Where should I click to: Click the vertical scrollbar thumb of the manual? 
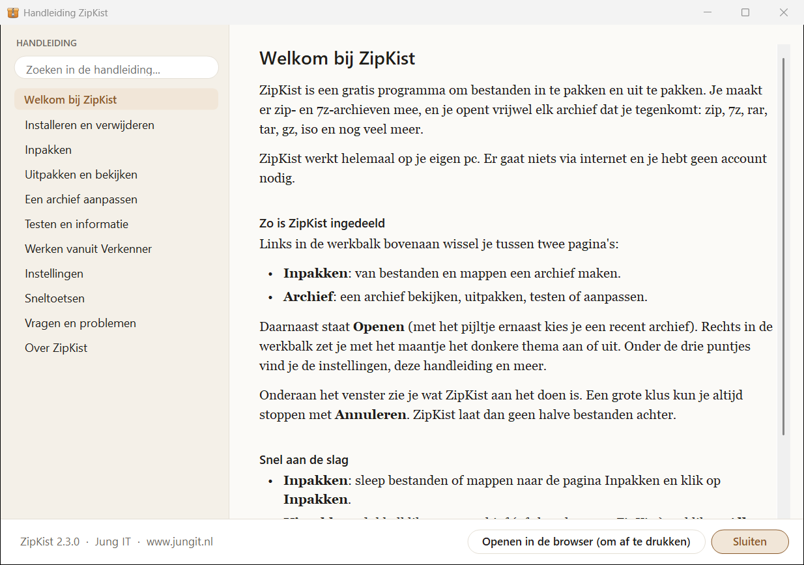(x=784, y=246)
